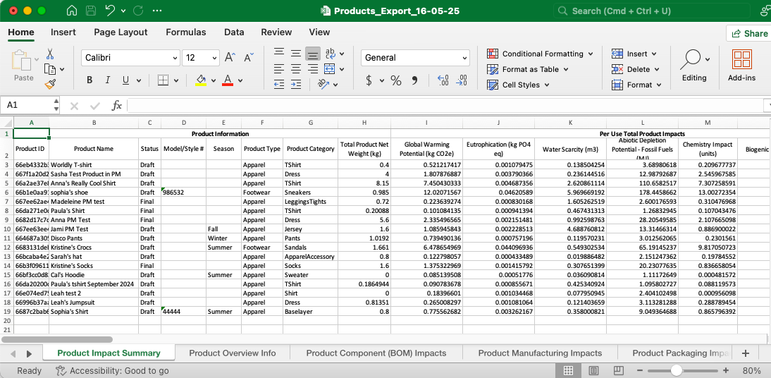The width and height of the screenshot is (771, 378).
Task: Switch to Product Manufacturing Impacts sheet
Action: tap(540, 353)
